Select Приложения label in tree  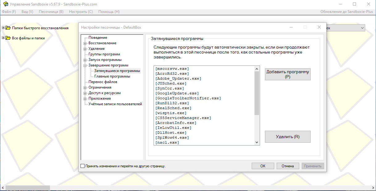coord(100,98)
